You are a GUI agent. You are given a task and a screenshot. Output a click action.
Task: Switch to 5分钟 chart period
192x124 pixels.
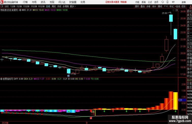click(19, 6)
